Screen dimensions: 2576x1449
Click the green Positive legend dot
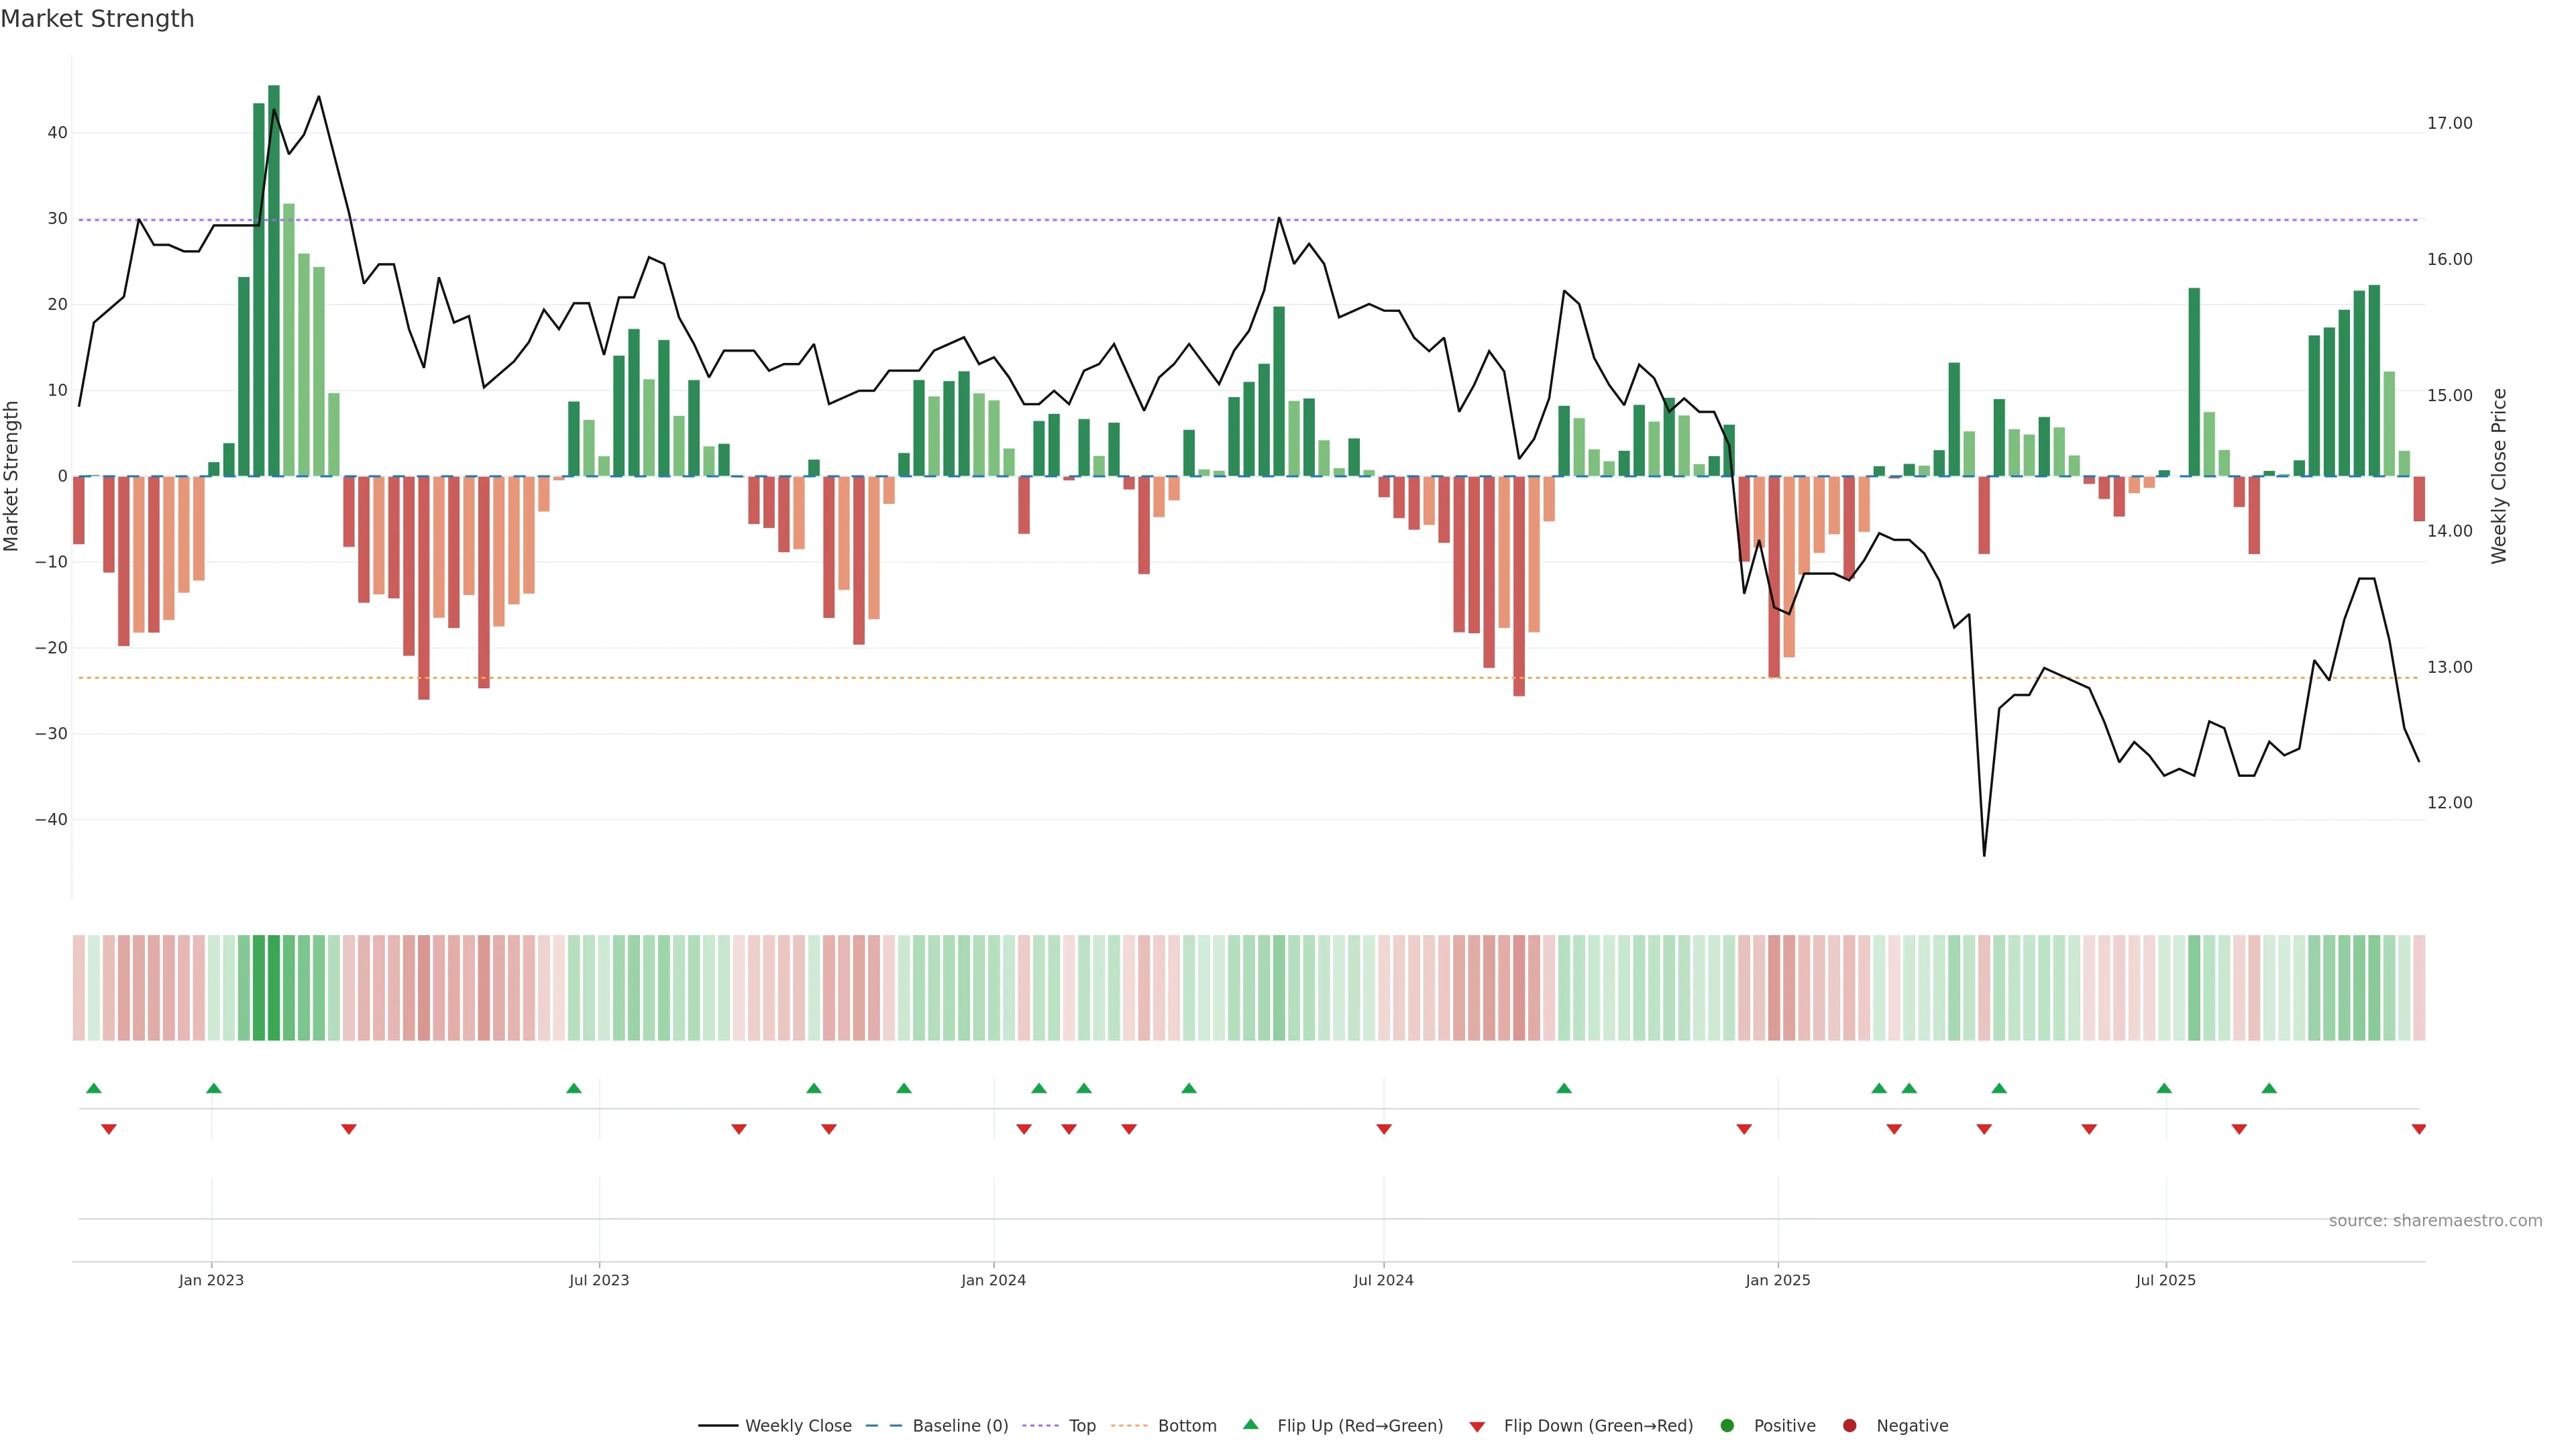(1727, 1426)
